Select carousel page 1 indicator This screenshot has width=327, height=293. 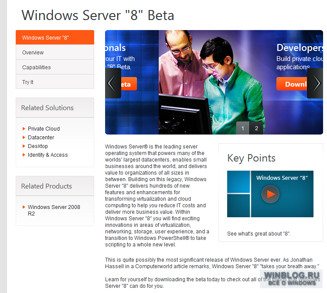[242, 128]
